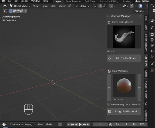Image resolution: width=155 pixels, height=128 pixels.
Task: Switch to the Shading workspace tab
Action: (x=126, y=1)
